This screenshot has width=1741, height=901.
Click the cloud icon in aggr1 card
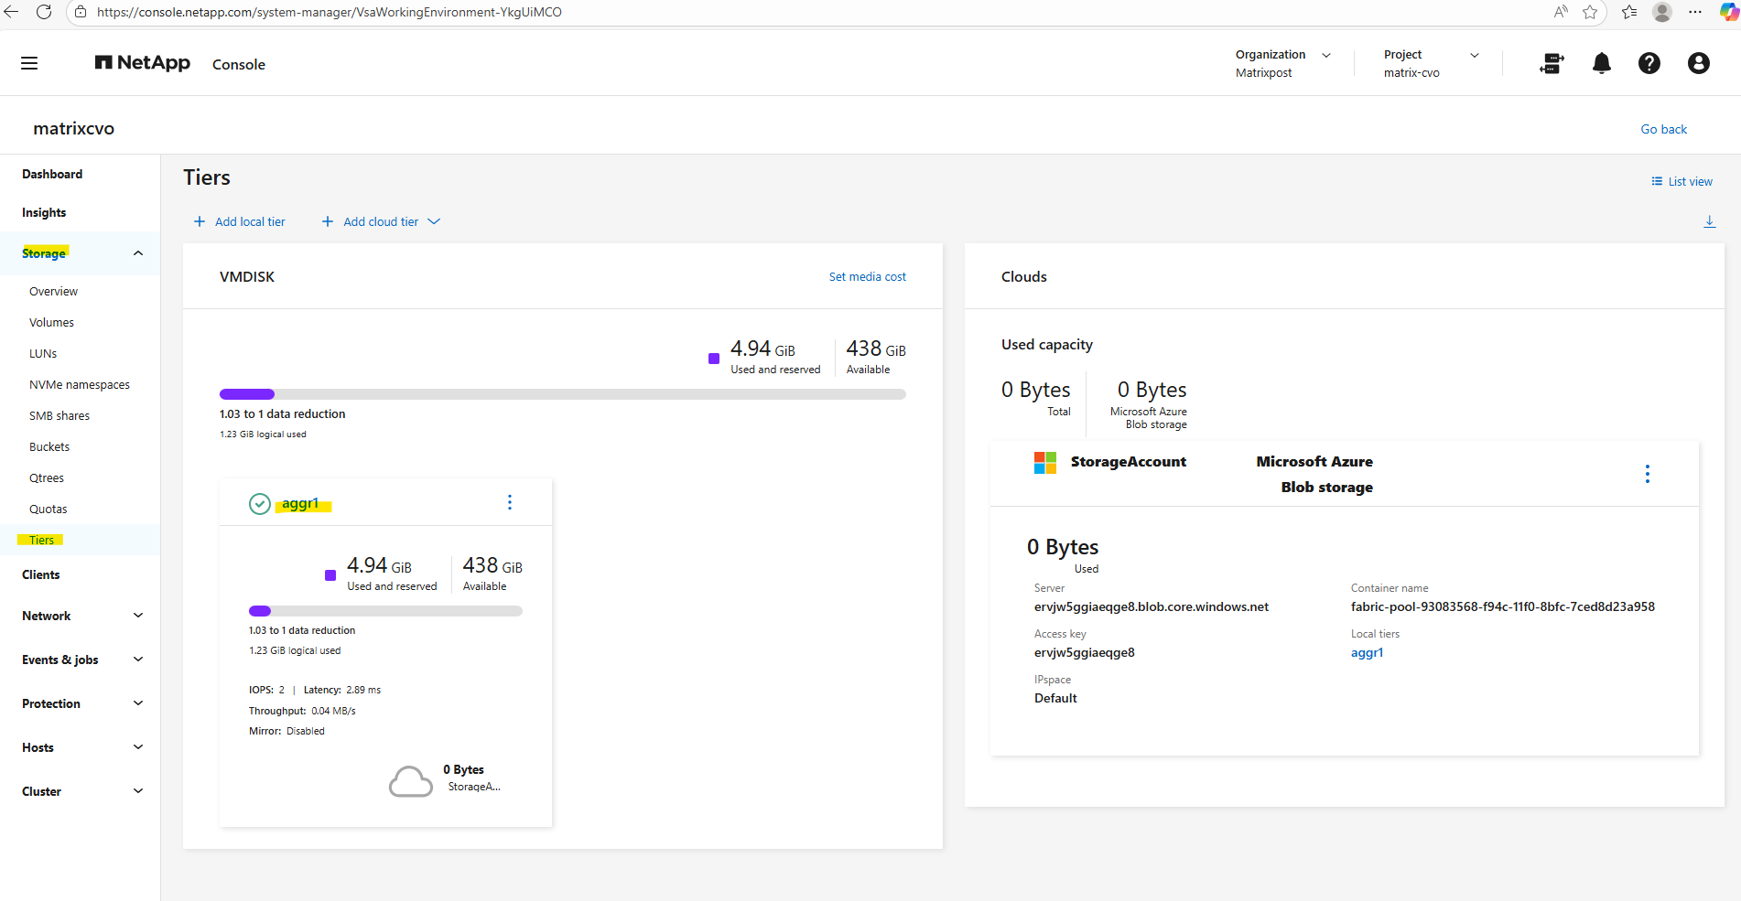(x=410, y=781)
